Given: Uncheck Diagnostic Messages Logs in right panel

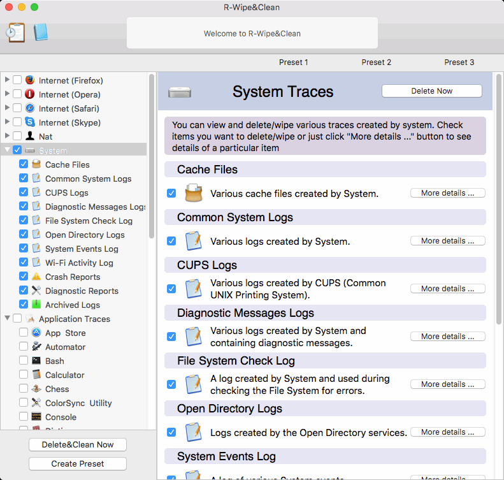Looking at the screenshot, I should pos(171,337).
